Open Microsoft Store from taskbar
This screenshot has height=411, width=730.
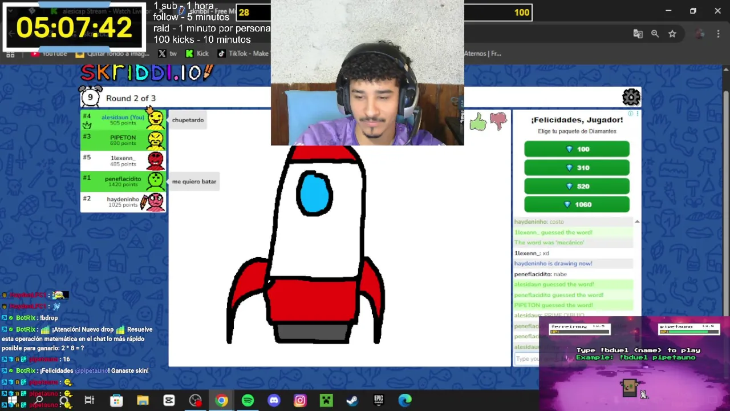116,400
